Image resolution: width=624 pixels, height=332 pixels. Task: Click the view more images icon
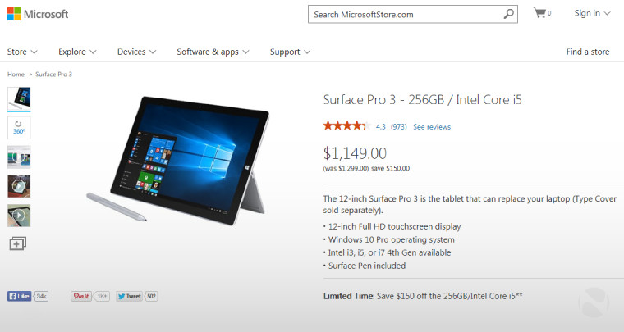pyautogui.click(x=18, y=243)
